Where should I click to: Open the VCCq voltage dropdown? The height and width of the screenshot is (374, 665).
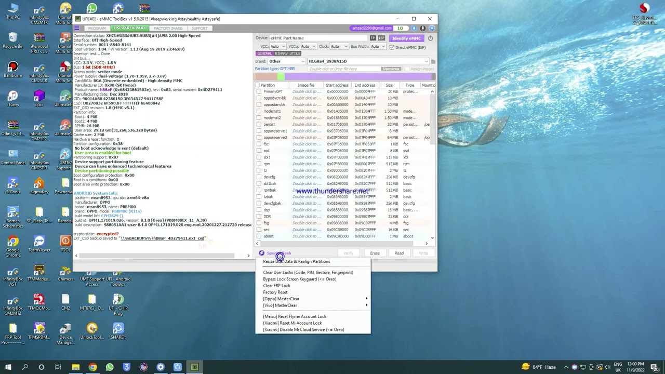coord(308,47)
